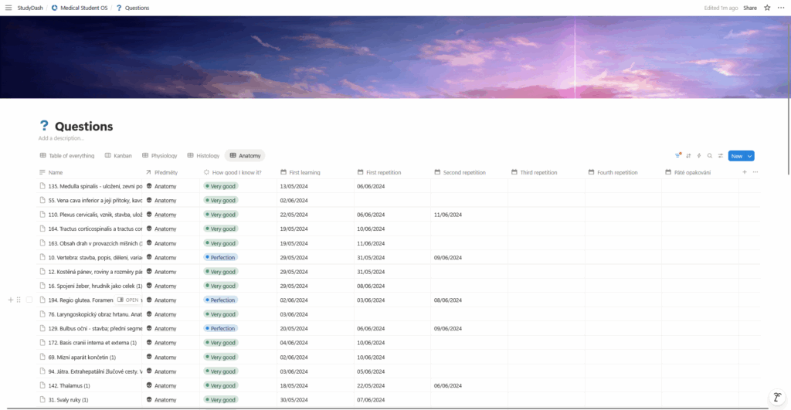Viewport: 791px width, 410px height.
Task: Click the sort arrows icon
Action: (688, 155)
